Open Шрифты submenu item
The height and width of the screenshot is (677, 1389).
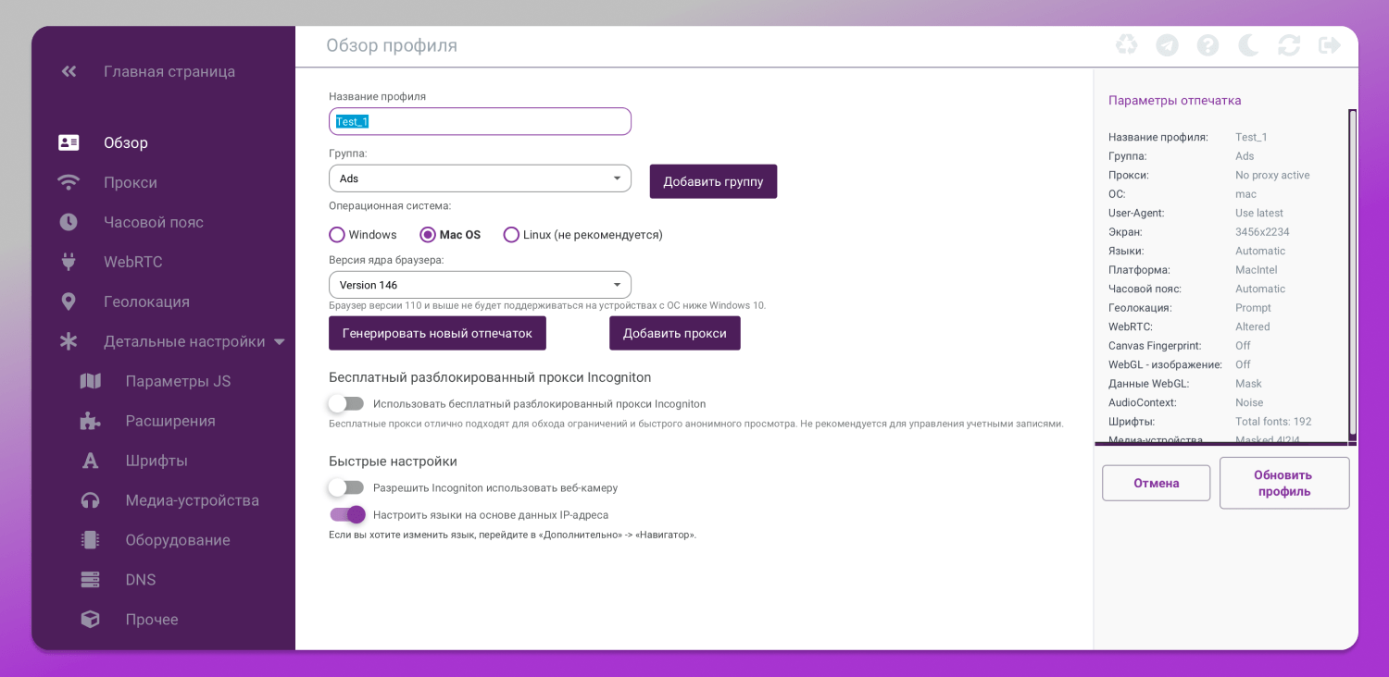(x=156, y=461)
